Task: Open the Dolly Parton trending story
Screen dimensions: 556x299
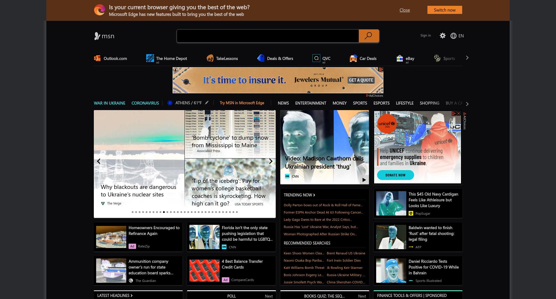Action: tap(323, 205)
